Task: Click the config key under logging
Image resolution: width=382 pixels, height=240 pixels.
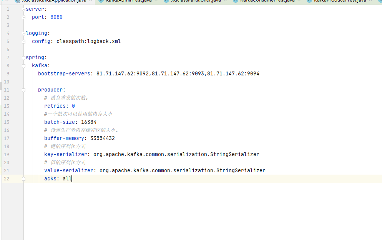Action: [x=41, y=41]
